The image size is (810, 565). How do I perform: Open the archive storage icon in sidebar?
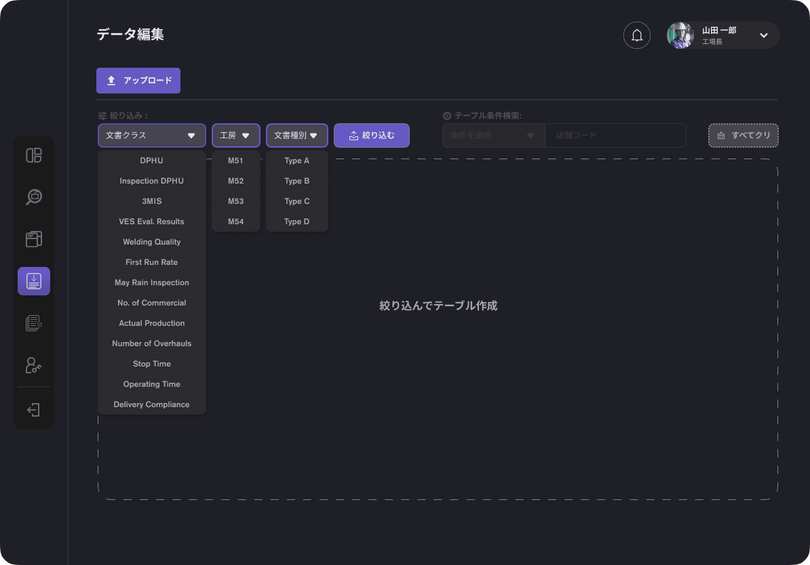34,239
